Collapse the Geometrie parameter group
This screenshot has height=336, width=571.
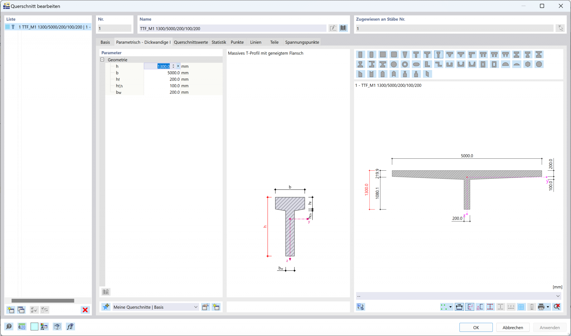click(x=102, y=60)
